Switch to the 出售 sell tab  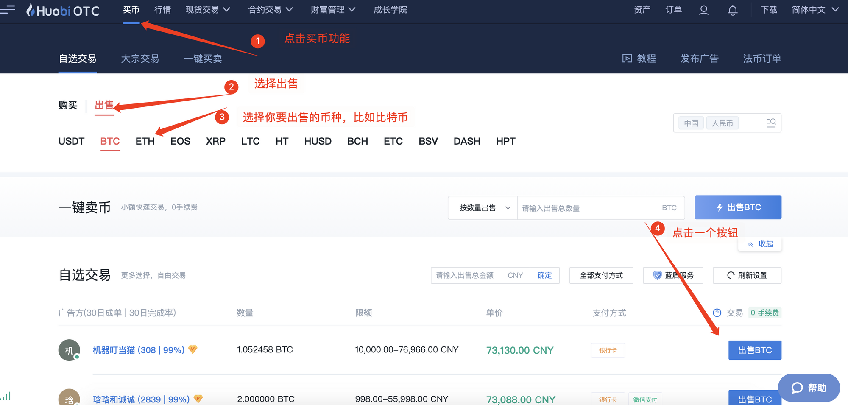[104, 105]
